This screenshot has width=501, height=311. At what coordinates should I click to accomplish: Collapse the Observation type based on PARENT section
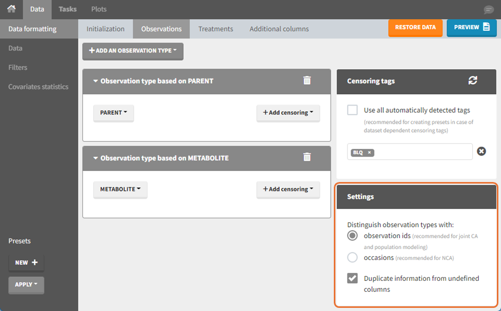coord(96,81)
